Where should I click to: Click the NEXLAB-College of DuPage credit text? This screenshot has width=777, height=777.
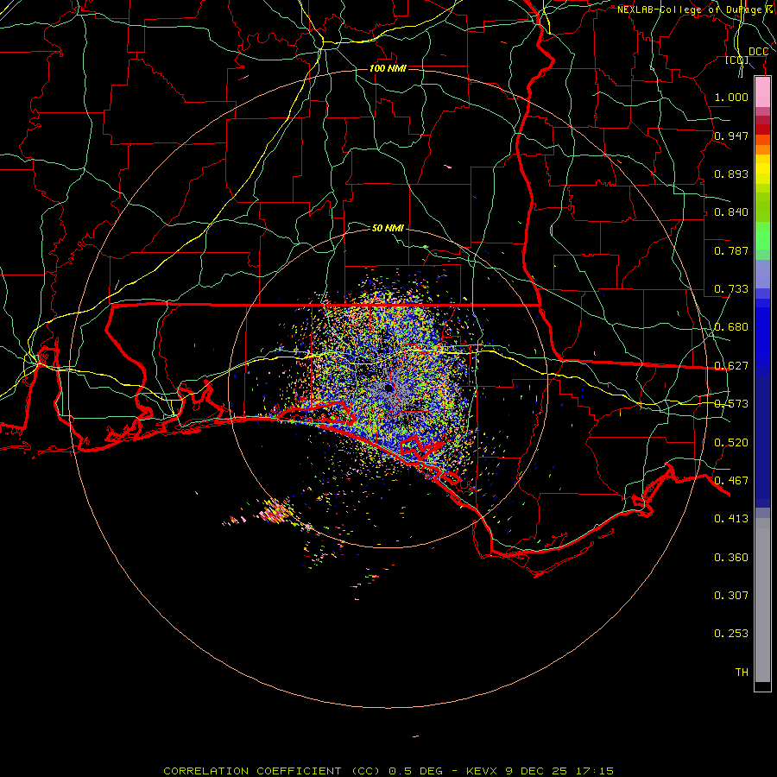click(x=697, y=9)
